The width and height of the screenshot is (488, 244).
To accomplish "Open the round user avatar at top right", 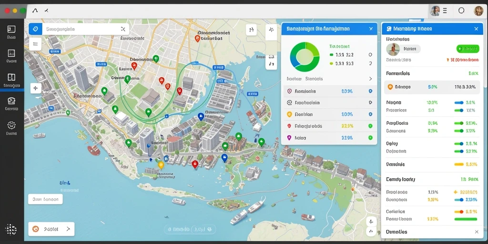I will coord(478,11).
